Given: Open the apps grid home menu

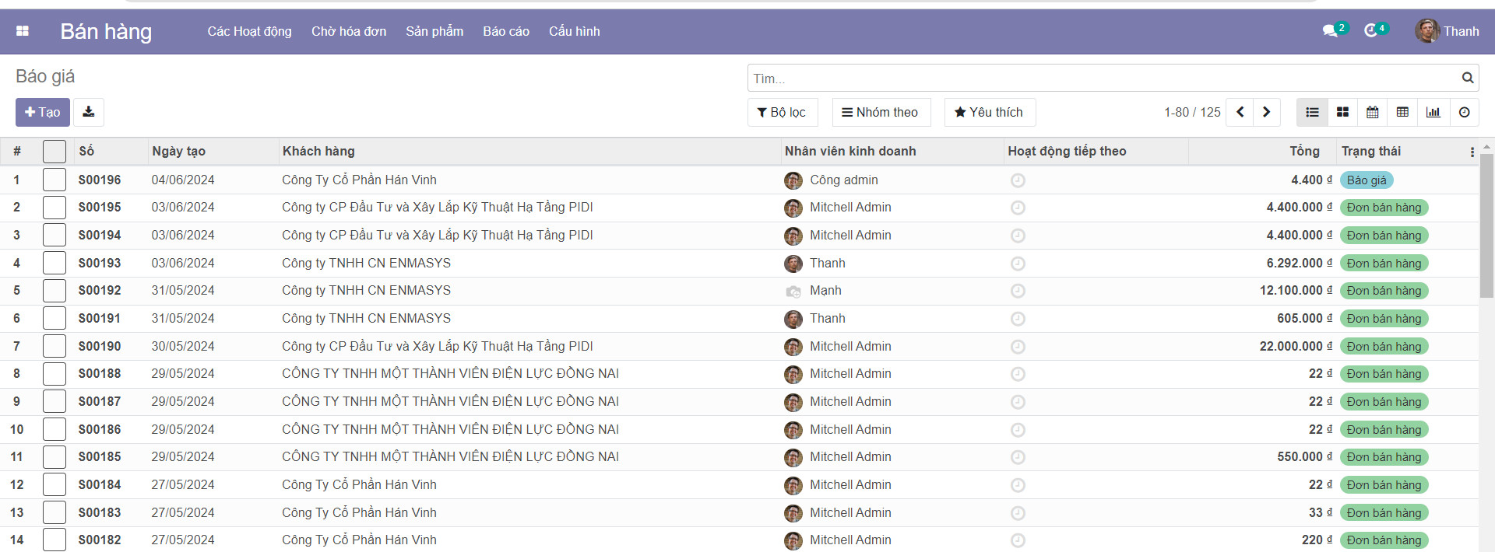Looking at the screenshot, I should point(23,31).
